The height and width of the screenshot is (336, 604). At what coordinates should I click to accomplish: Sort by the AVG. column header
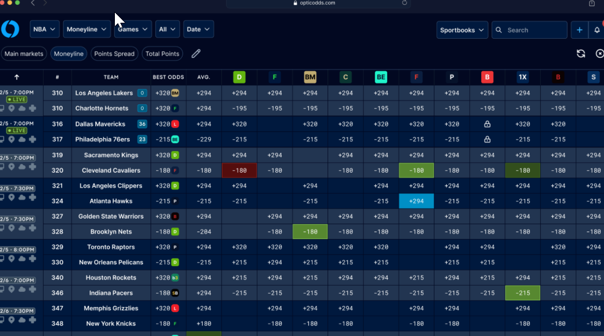click(x=204, y=77)
